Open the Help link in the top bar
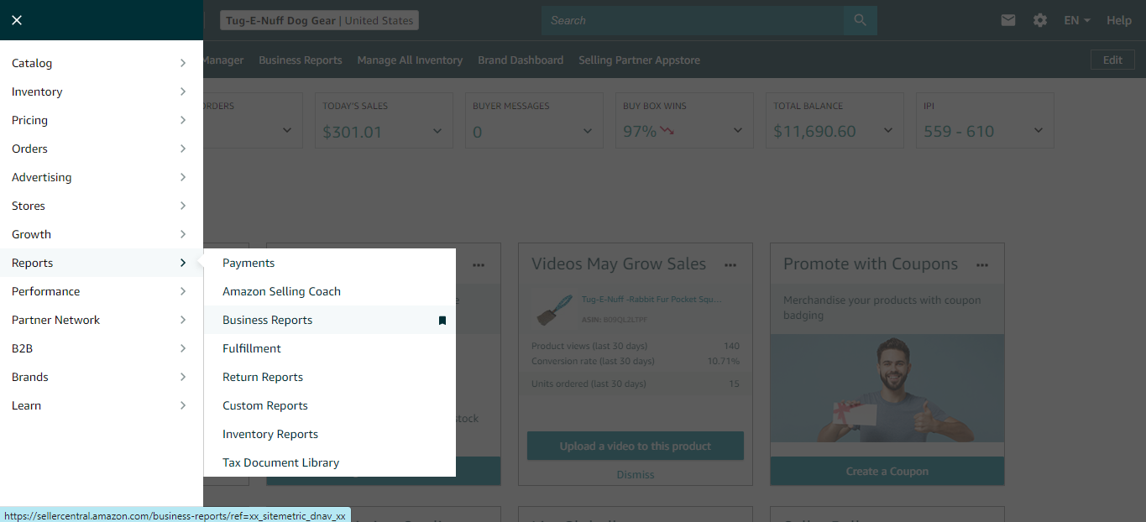Screen dimensions: 1146x522 (x=1119, y=20)
